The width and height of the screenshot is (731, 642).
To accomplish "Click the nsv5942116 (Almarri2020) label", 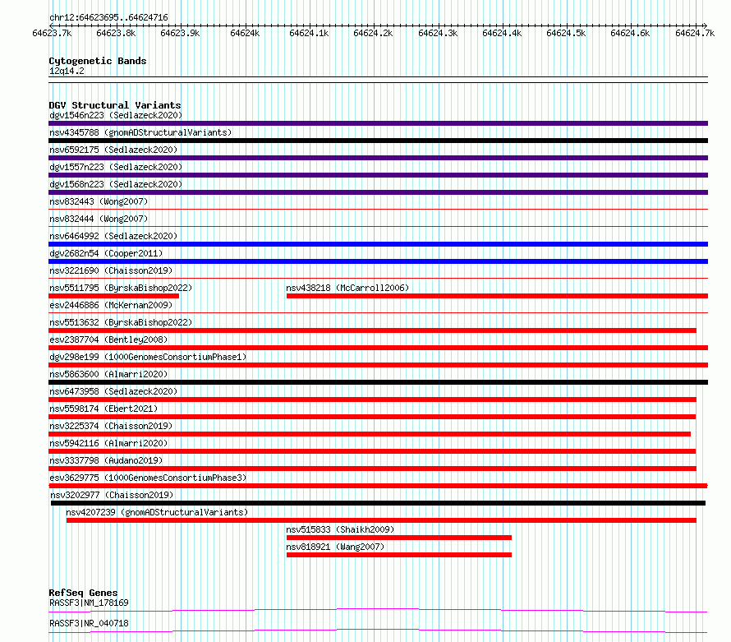I will tap(108, 443).
